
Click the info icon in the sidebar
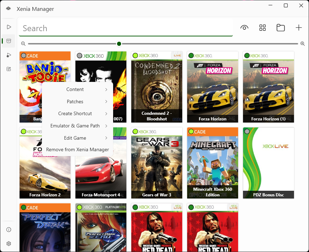[9, 230]
